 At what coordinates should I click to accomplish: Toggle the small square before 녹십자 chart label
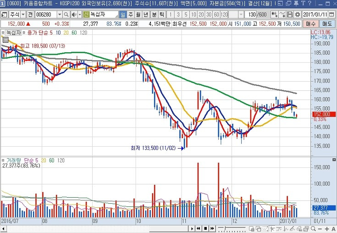point(3,33)
